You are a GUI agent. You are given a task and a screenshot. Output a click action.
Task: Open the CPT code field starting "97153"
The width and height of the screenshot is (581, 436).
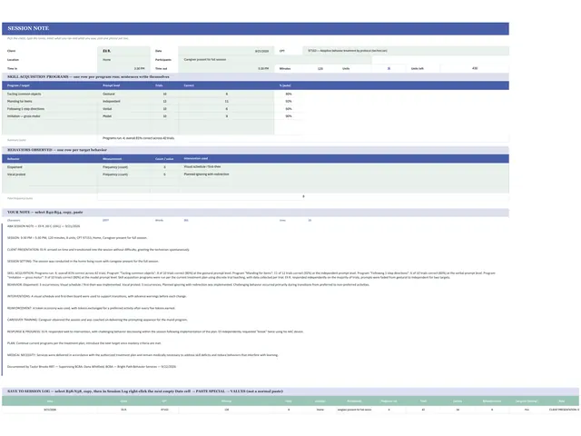click(406, 51)
